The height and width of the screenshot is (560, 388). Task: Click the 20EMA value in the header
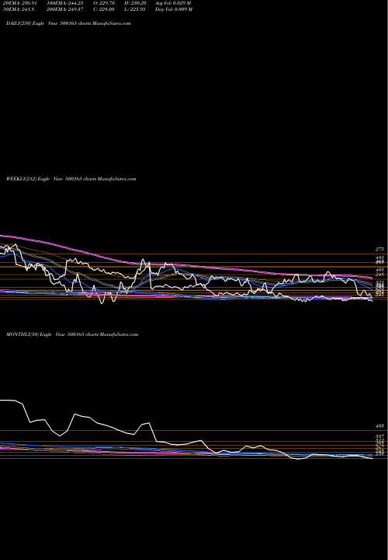pos(20,3)
